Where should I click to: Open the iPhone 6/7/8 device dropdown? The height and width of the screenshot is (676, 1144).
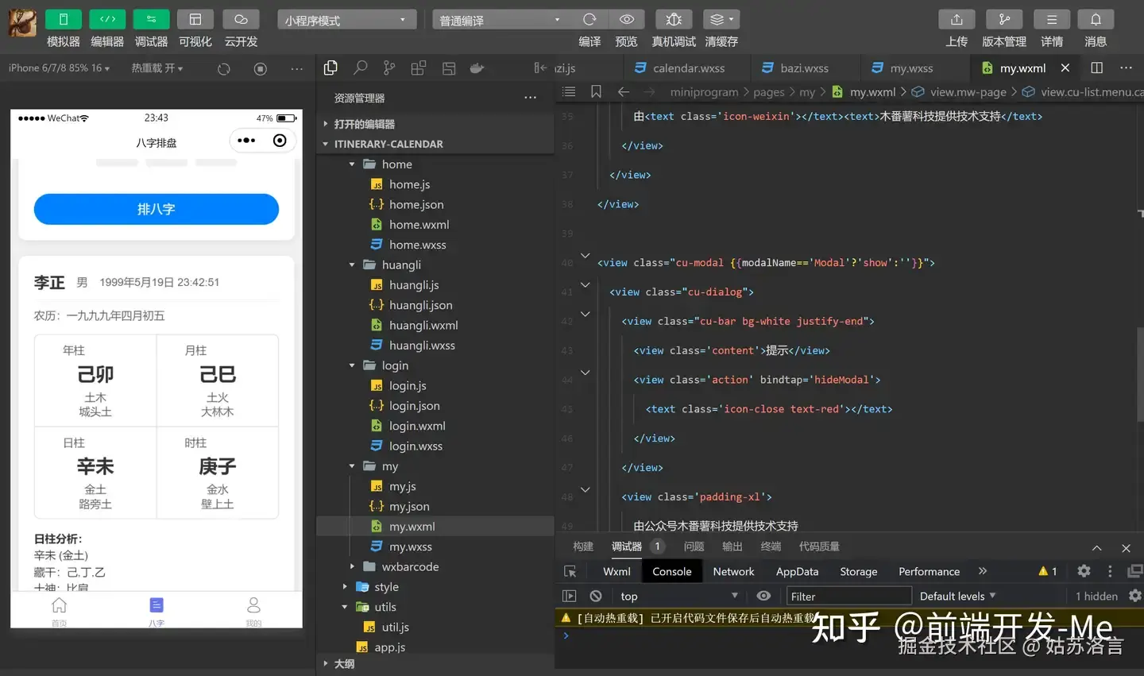pos(60,68)
